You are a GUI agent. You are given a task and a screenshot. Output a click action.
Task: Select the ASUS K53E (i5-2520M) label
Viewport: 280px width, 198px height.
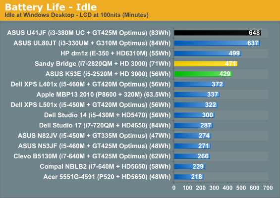(108, 74)
